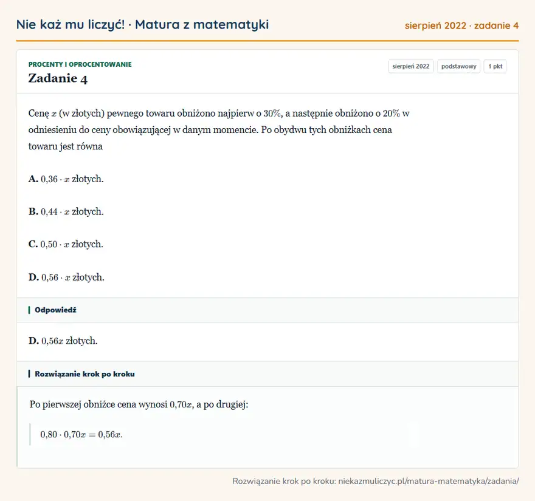
Task: Collapse the 'Rozwiązanie krok po kroku' section header
Action: click(267, 374)
